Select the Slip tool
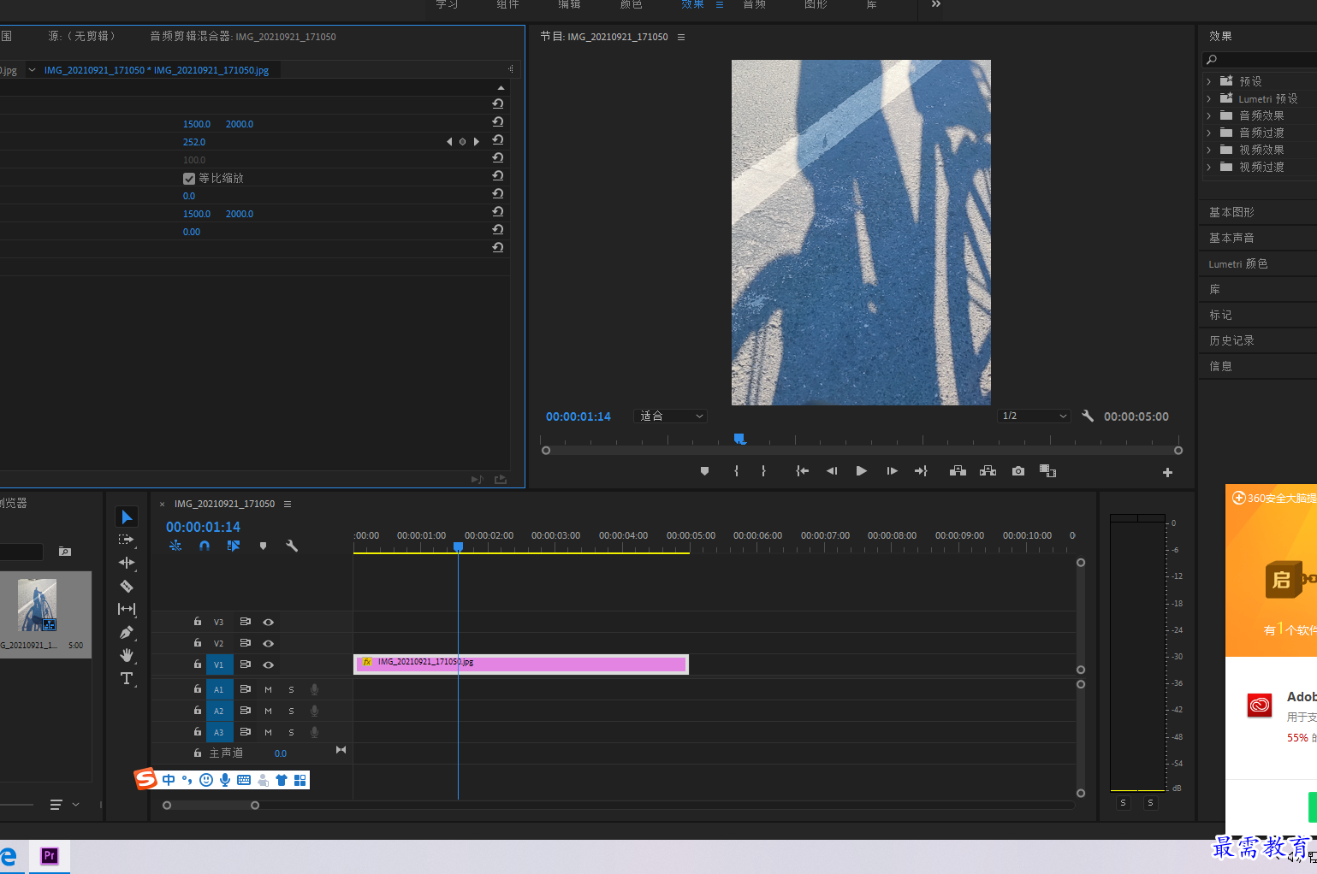This screenshot has height=874, width=1317. [127, 609]
